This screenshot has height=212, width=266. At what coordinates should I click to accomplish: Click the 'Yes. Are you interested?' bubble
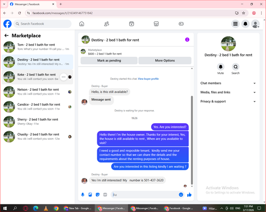pos(170,127)
